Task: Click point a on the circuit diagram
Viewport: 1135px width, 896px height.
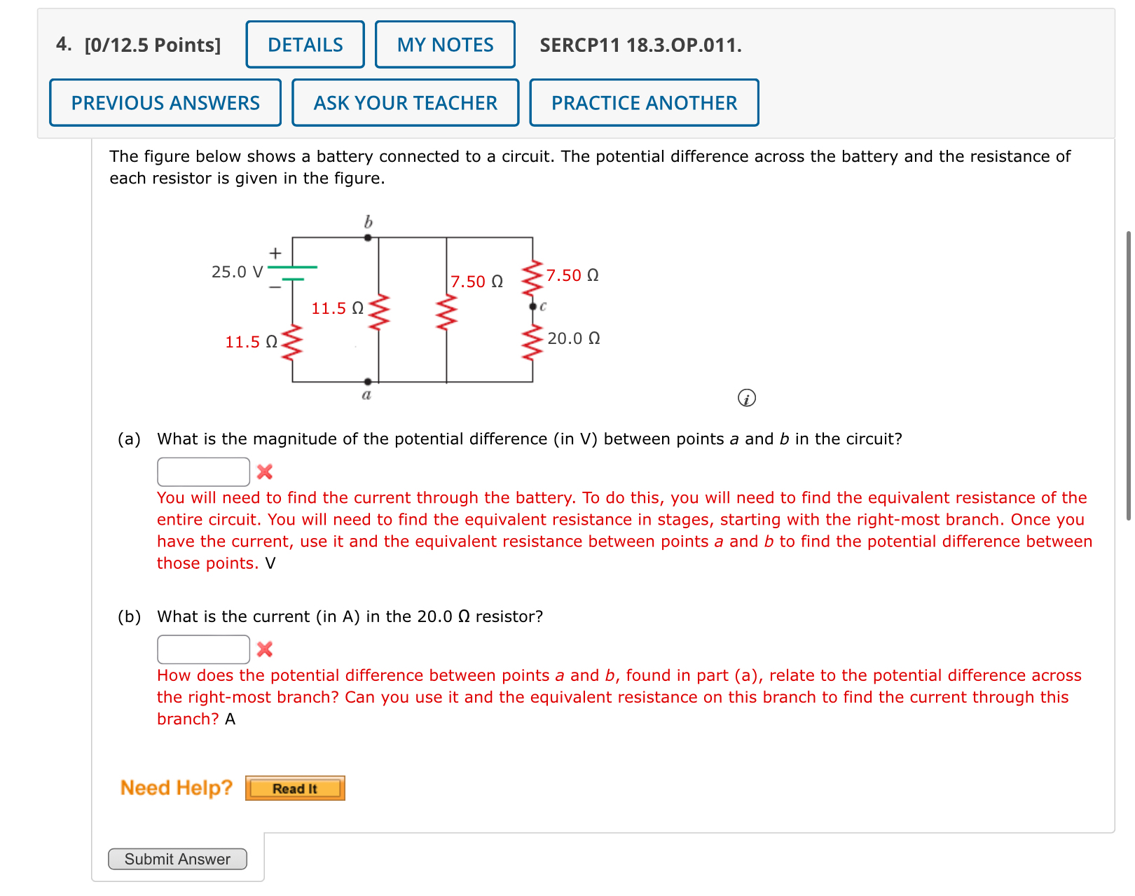Action: [367, 380]
